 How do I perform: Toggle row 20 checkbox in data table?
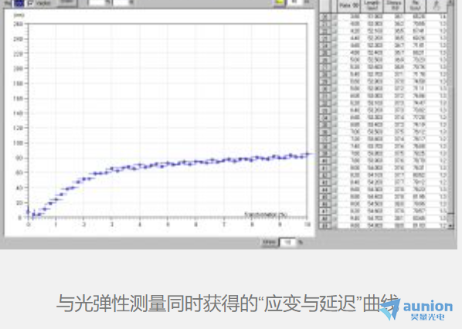point(335,17)
